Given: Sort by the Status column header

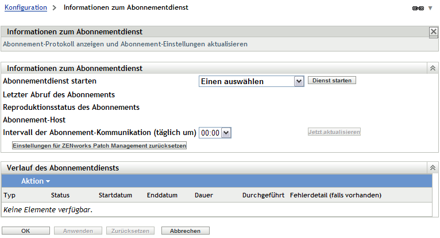Looking at the screenshot, I should [60, 195].
